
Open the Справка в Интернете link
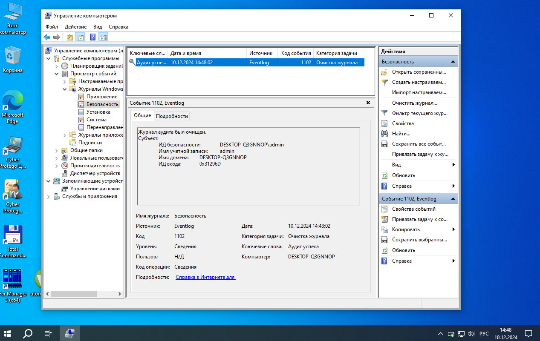pyautogui.click(x=205, y=277)
